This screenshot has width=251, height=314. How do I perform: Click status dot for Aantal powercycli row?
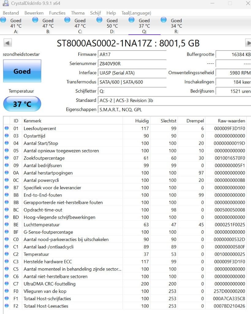[x=7, y=180]
